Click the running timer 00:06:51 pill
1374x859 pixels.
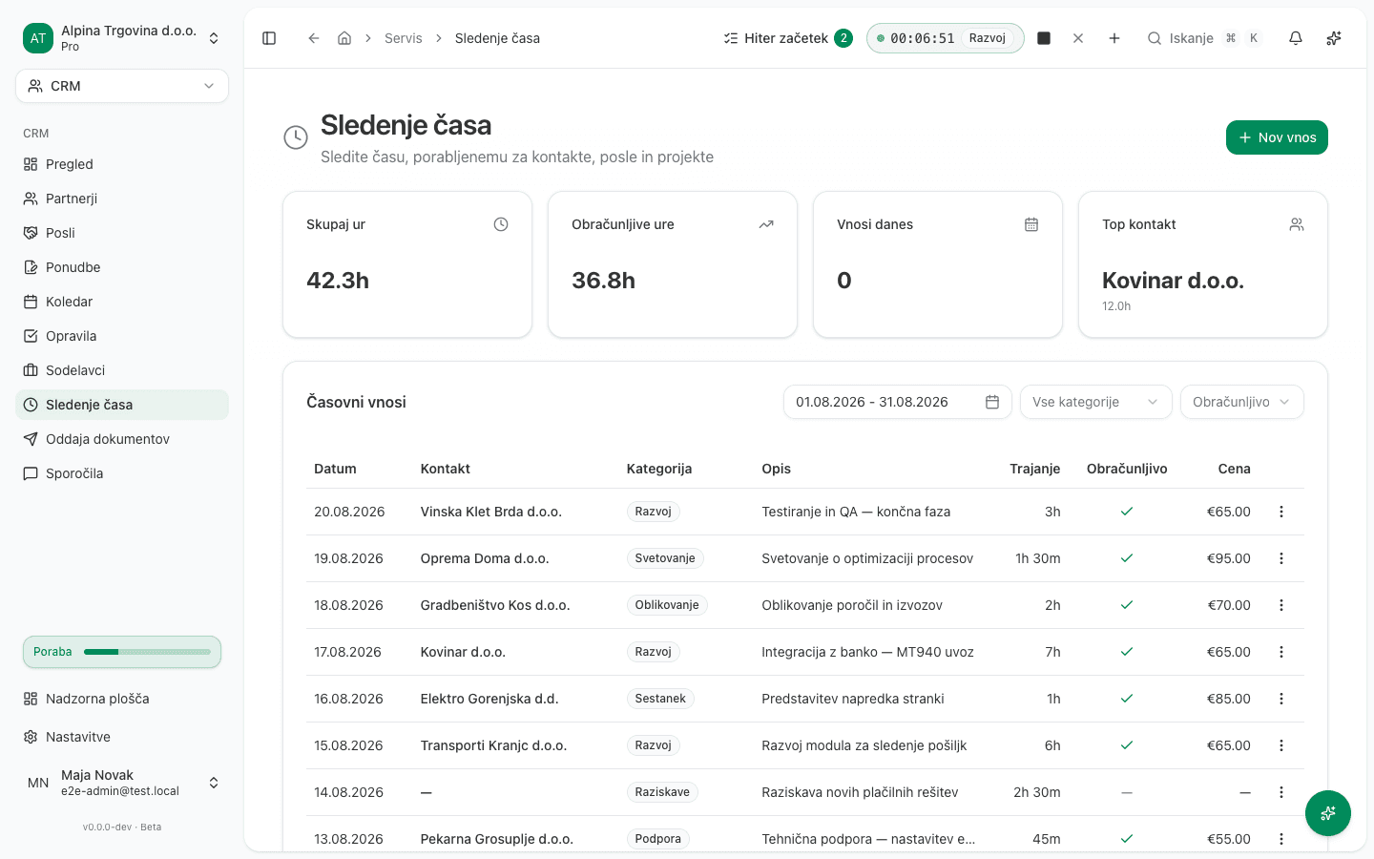click(945, 38)
